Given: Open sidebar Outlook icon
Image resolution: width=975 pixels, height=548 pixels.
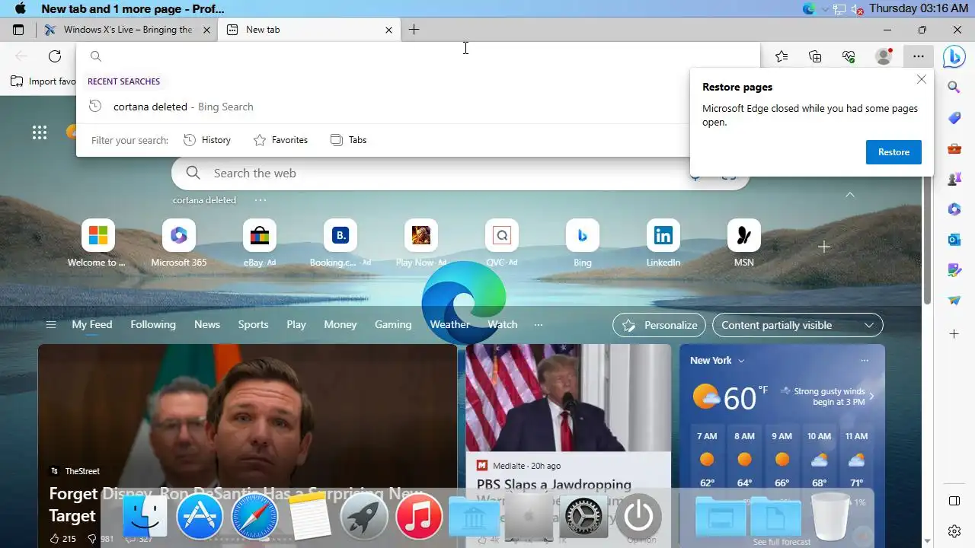Looking at the screenshot, I should pos(954,240).
